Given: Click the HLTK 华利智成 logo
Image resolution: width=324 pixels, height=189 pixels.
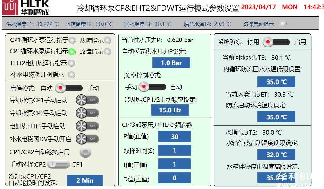Looking at the screenshot, I should pyautogui.click(x=26, y=8).
